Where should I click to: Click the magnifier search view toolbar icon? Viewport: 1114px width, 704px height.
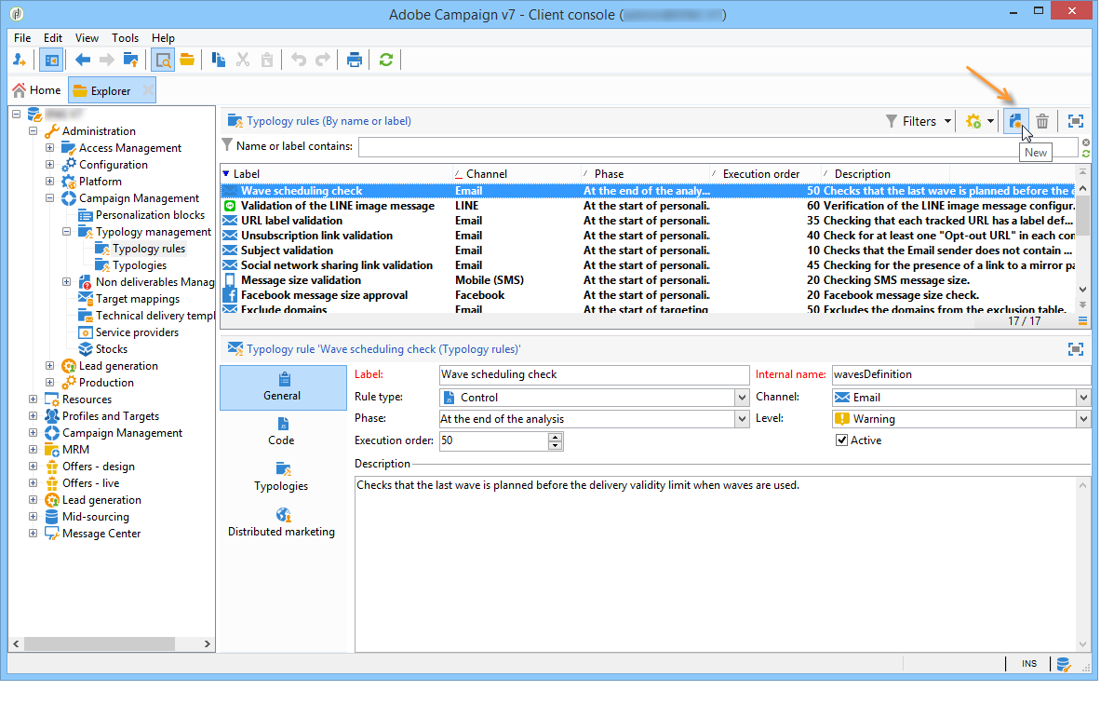(x=164, y=60)
